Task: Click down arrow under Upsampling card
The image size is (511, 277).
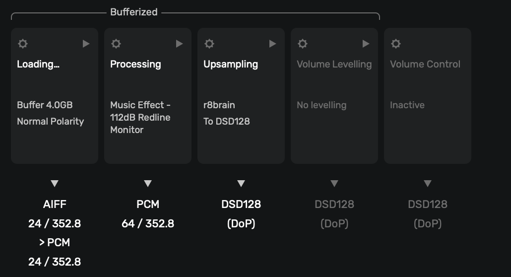Action: [241, 184]
